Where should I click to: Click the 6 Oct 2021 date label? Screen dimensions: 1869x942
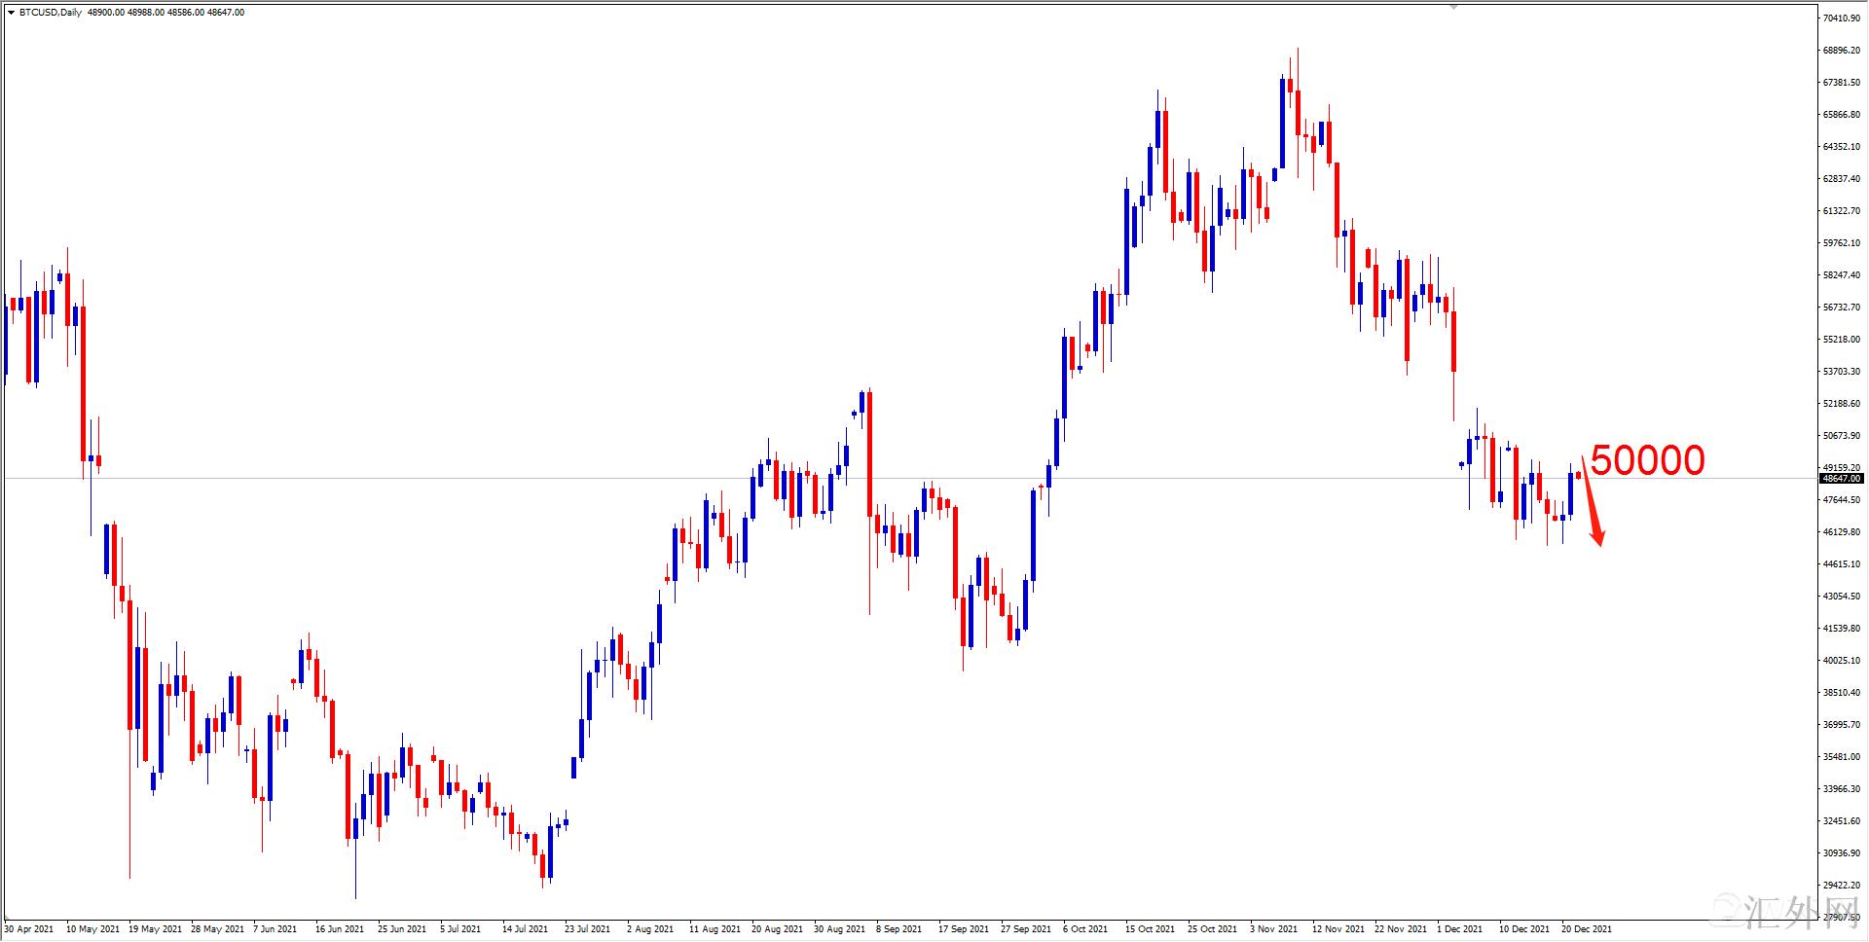coord(1085,929)
